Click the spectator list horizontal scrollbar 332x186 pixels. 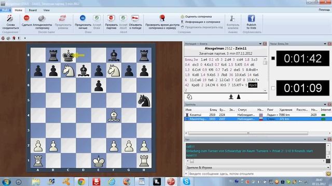[x=248, y=133]
